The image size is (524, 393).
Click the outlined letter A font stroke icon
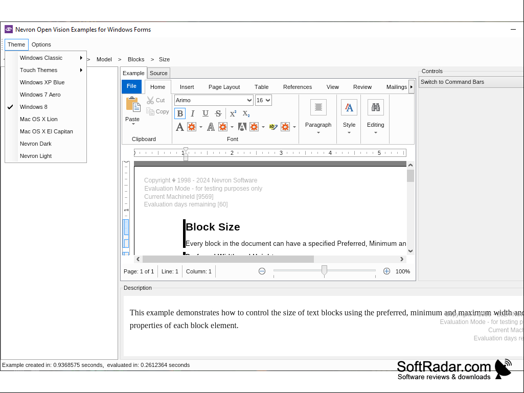(211, 127)
